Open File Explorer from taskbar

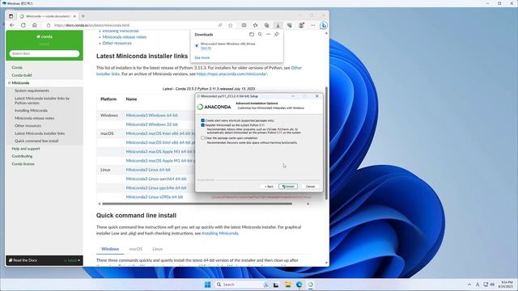[288, 285]
